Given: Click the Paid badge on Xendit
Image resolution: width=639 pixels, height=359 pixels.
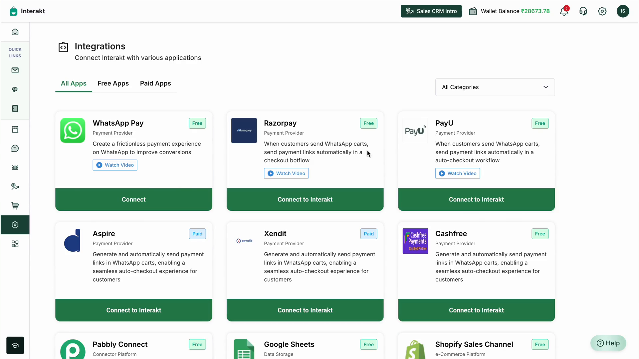Looking at the screenshot, I should (x=368, y=234).
